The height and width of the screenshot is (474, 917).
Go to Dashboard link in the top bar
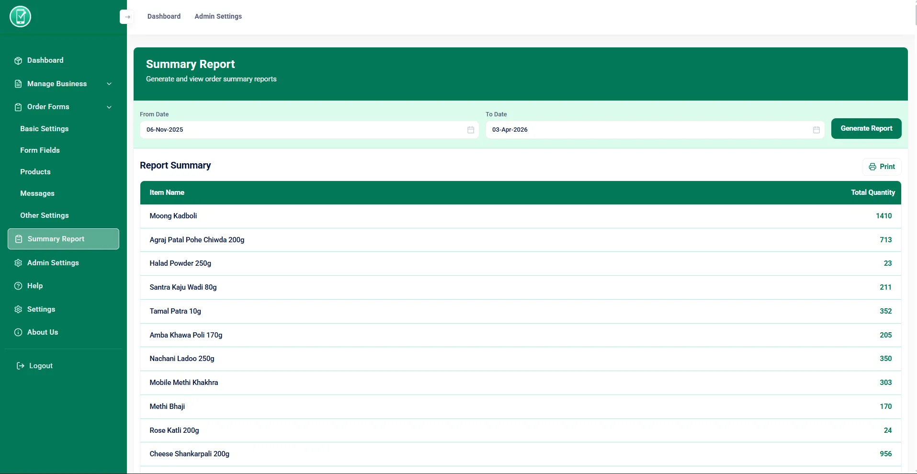[164, 16]
